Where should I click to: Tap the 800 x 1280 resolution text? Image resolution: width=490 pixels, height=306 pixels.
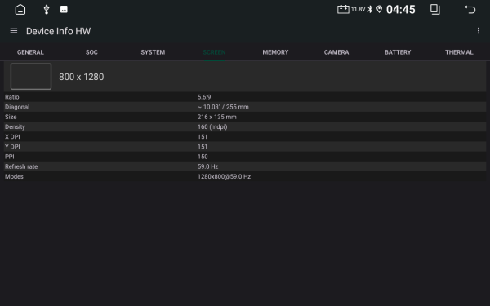click(81, 77)
